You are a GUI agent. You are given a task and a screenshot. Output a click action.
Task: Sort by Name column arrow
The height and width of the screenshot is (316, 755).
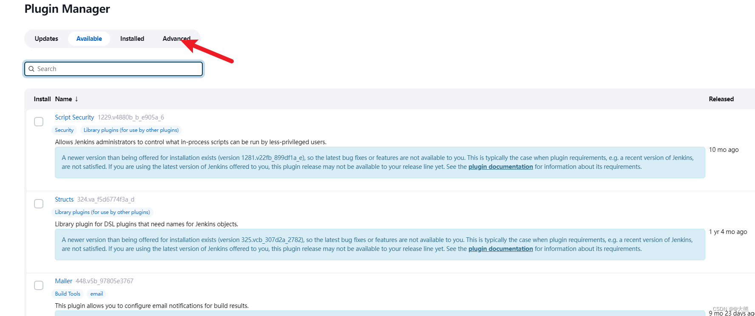point(77,99)
